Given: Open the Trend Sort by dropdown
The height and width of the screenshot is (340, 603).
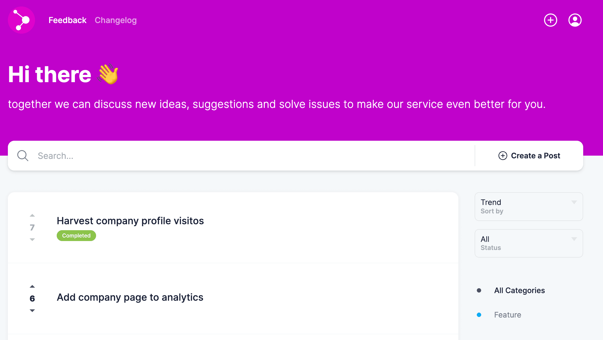Looking at the screenshot, I should [x=528, y=206].
